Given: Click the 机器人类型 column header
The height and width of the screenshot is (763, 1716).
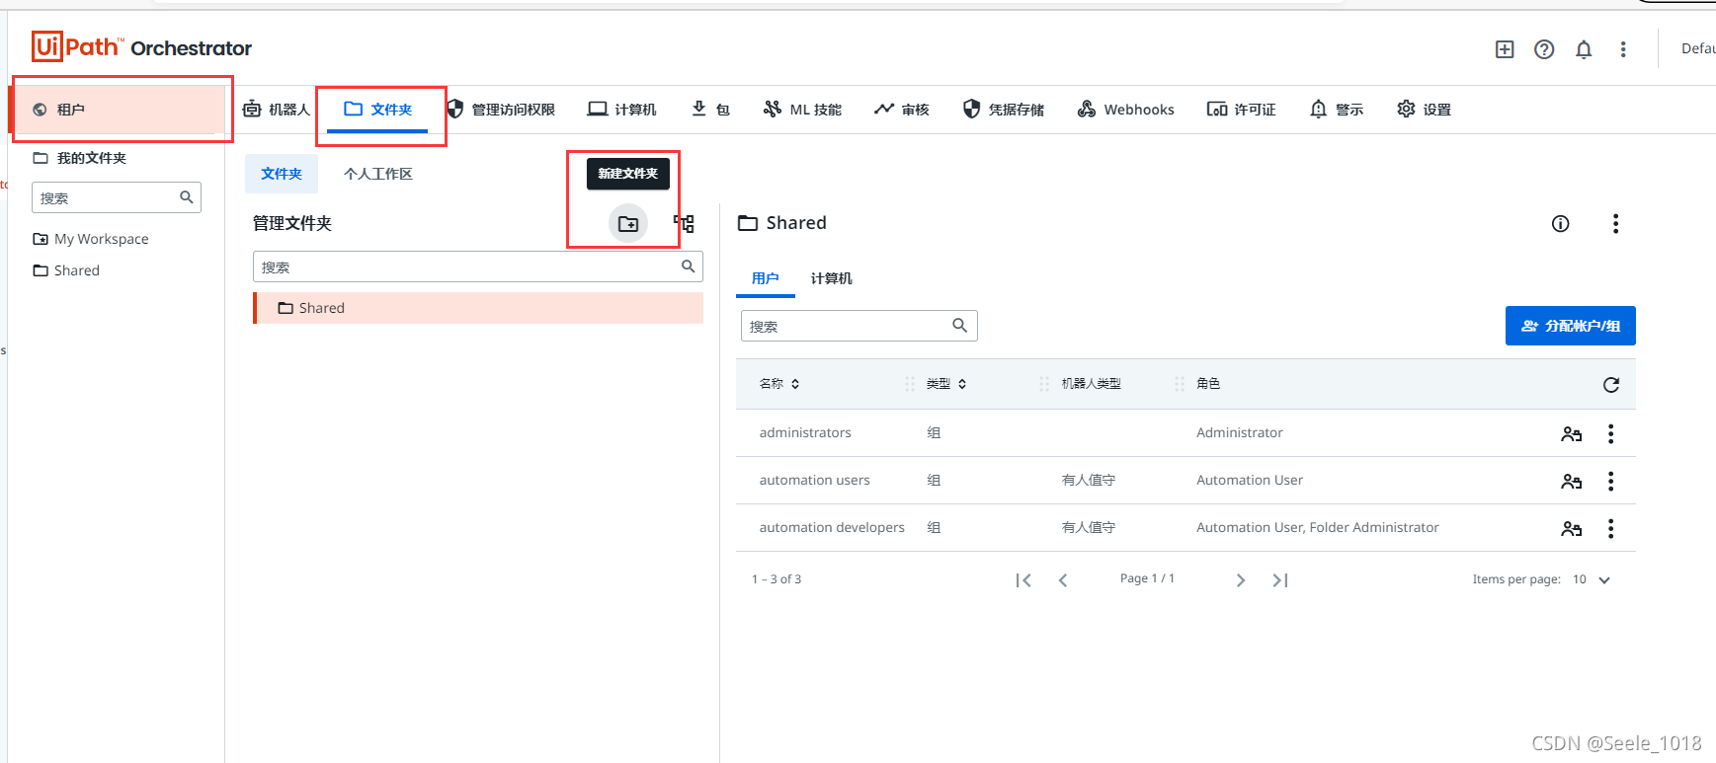Looking at the screenshot, I should coord(1091,384).
